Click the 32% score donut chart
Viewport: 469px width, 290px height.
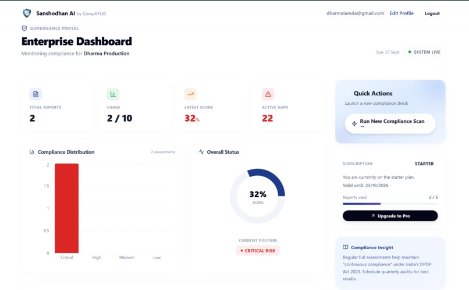pyautogui.click(x=258, y=196)
